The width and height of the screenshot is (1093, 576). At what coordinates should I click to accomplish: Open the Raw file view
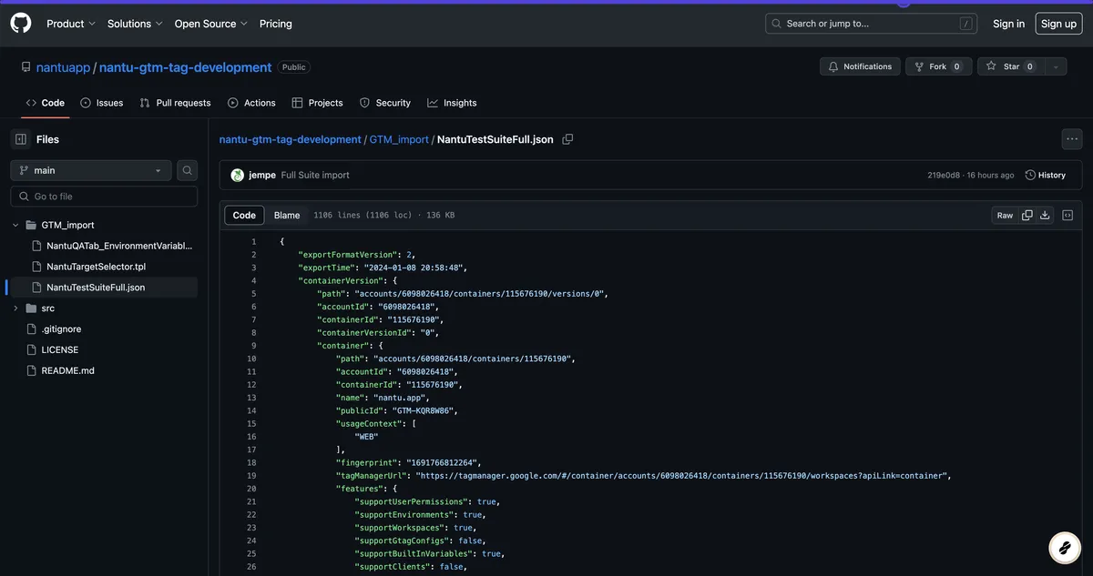click(1005, 216)
